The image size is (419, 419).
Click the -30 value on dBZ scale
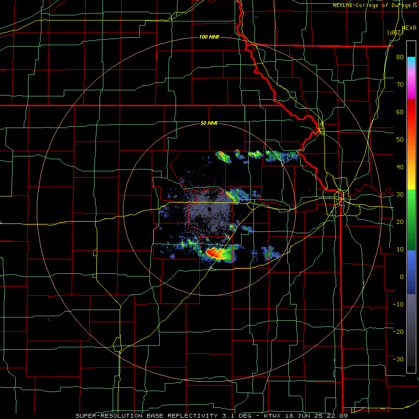point(398,359)
